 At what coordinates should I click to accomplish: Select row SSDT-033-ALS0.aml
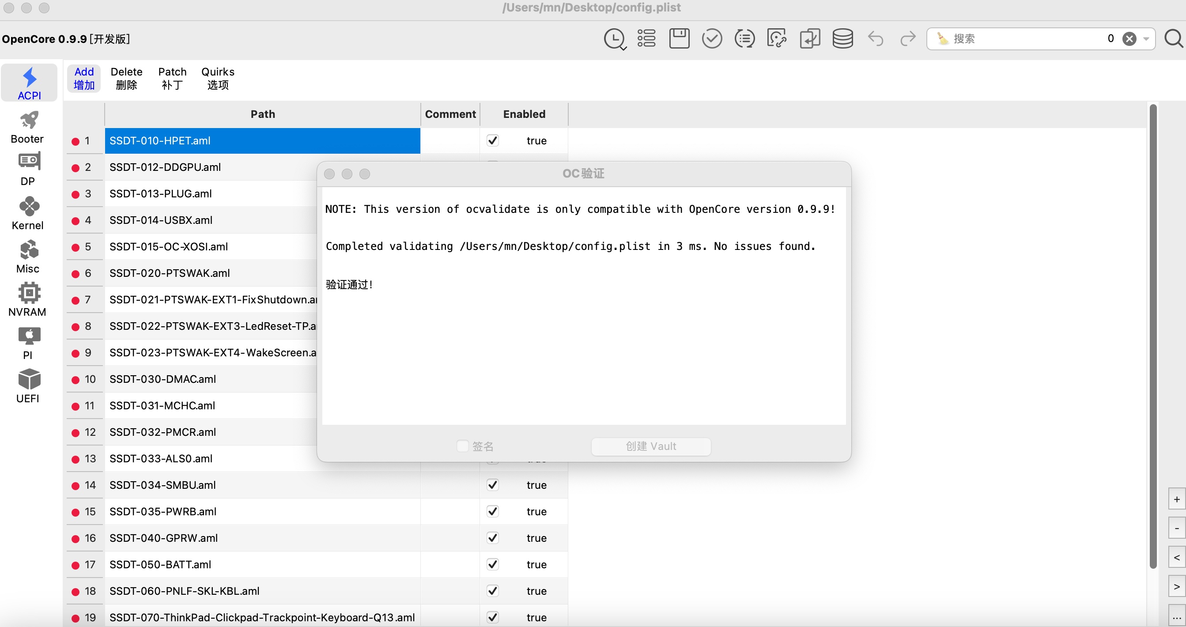tap(211, 458)
